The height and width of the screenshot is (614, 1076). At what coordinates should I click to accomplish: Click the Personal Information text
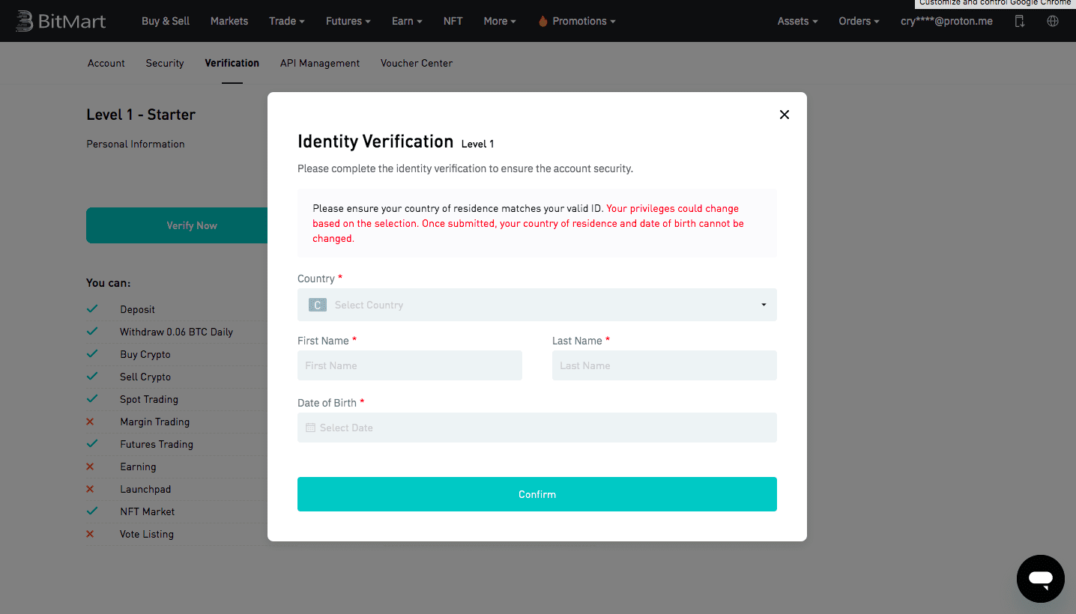(136, 144)
